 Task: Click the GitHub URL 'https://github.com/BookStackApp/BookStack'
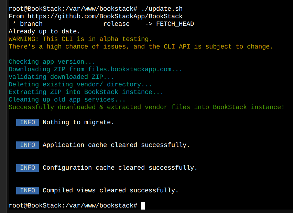pyautogui.click(x=105, y=16)
